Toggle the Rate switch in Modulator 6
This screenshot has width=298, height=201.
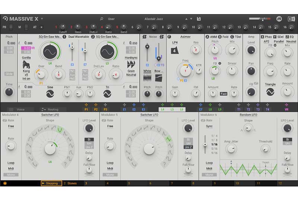pos(203,121)
